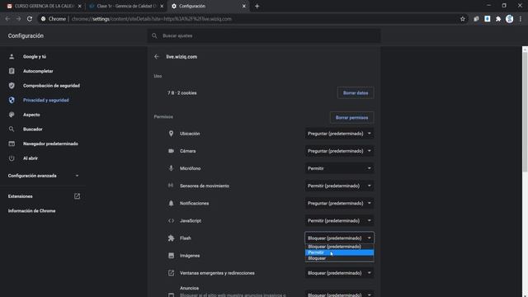This screenshot has width=528, height=297.
Task: Open the extensions puzzle icon in toolbar
Action: point(498,19)
